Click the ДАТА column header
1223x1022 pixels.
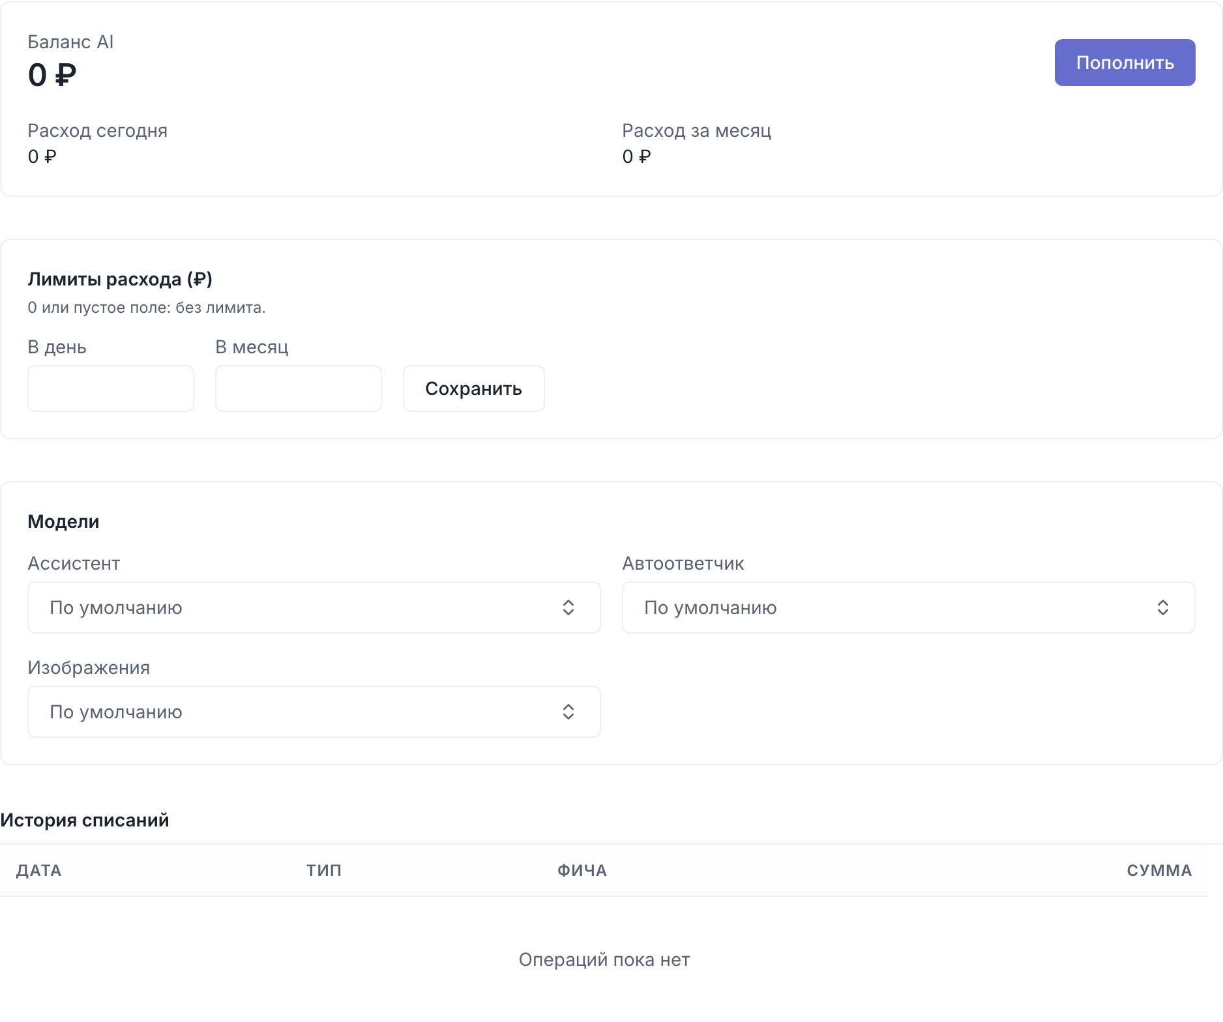click(39, 871)
